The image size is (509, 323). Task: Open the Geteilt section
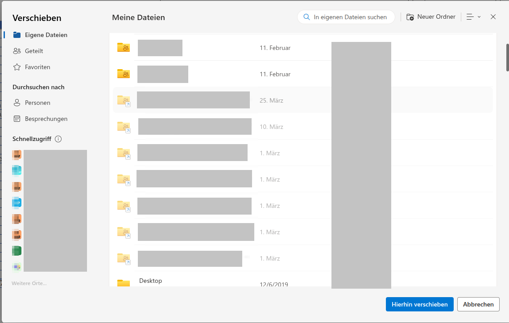click(28, 51)
